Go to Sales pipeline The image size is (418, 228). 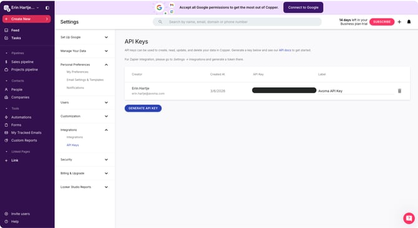pyautogui.click(x=22, y=62)
